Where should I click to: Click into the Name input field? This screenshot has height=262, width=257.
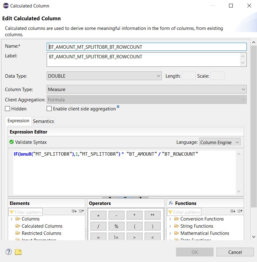[x=146, y=47]
